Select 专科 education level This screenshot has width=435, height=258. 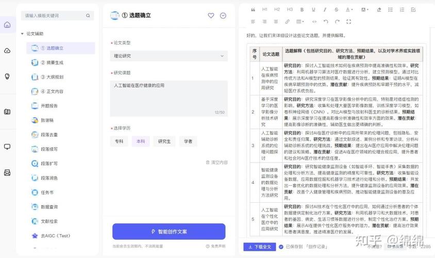pyautogui.click(x=119, y=141)
